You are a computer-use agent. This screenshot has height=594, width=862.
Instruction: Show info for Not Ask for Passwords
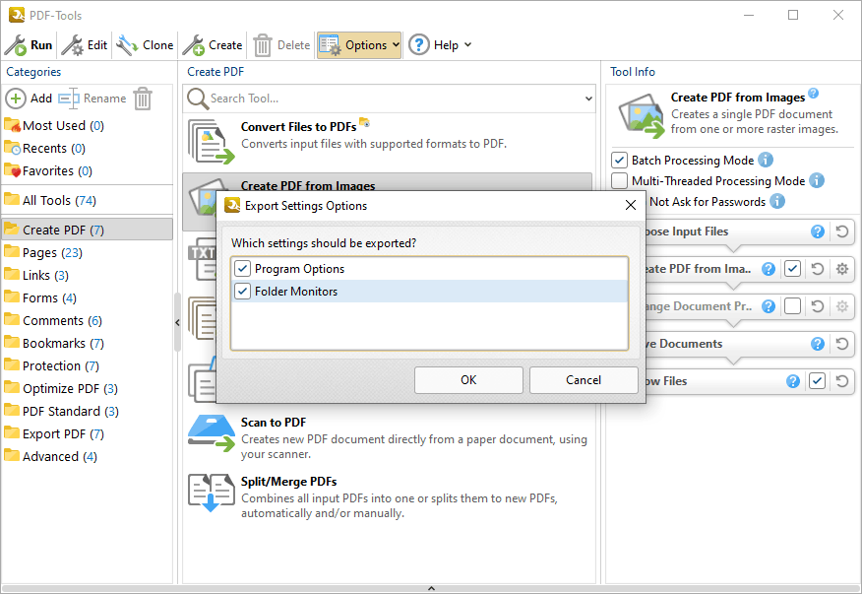click(x=777, y=202)
